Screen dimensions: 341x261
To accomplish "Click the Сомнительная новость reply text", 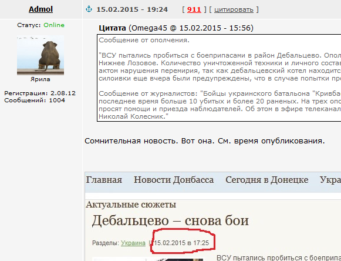I will 204,141.
